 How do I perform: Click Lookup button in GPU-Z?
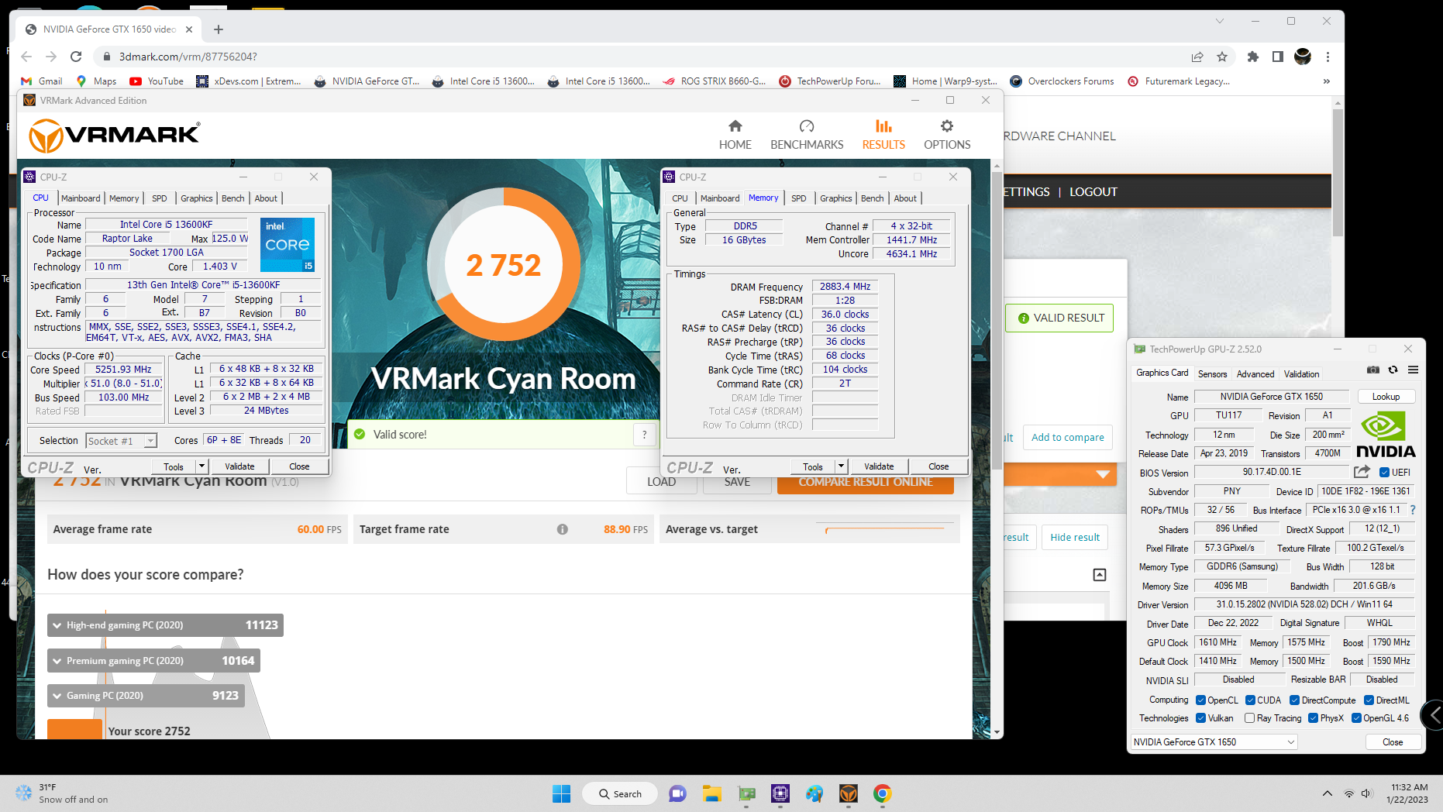(x=1386, y=397)
